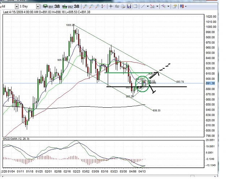Click the 1 Day timeframe field
Screen dimensions: 226x179
(x=27, y=6)
